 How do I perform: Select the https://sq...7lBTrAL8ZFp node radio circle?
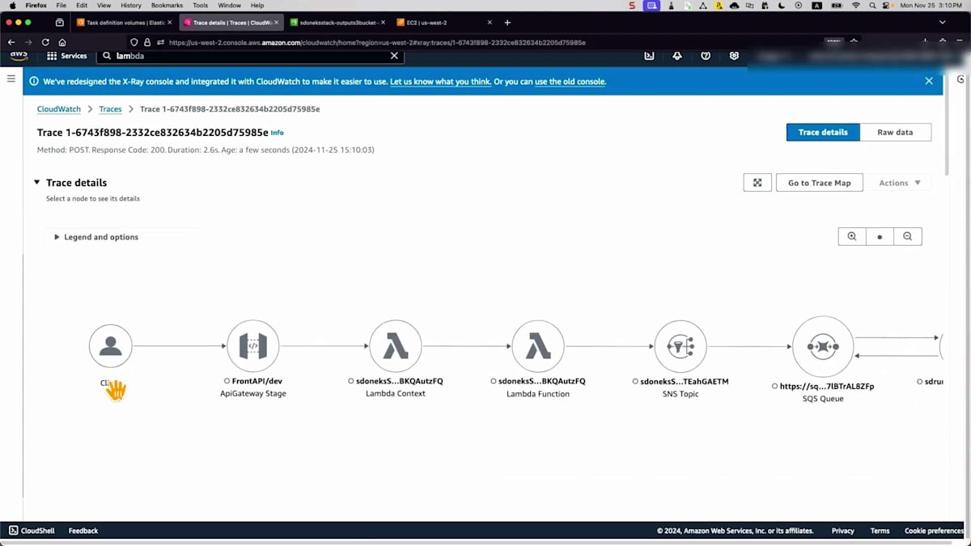(775, 387)
